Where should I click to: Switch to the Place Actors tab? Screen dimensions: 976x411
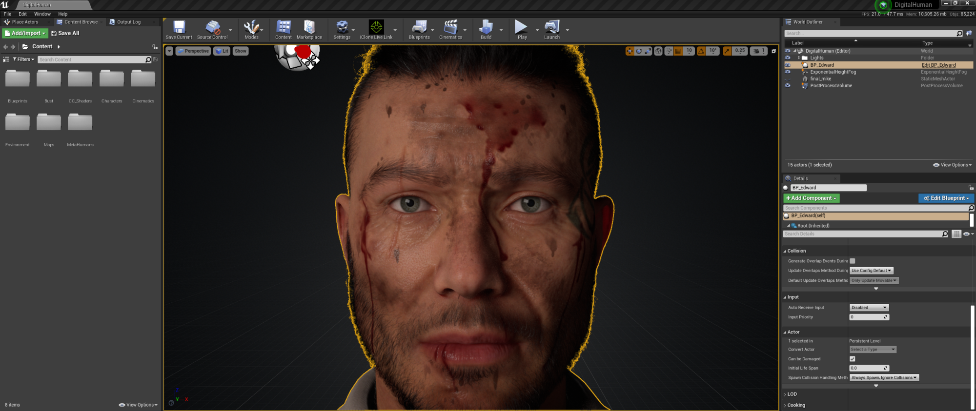coord(25,22)
